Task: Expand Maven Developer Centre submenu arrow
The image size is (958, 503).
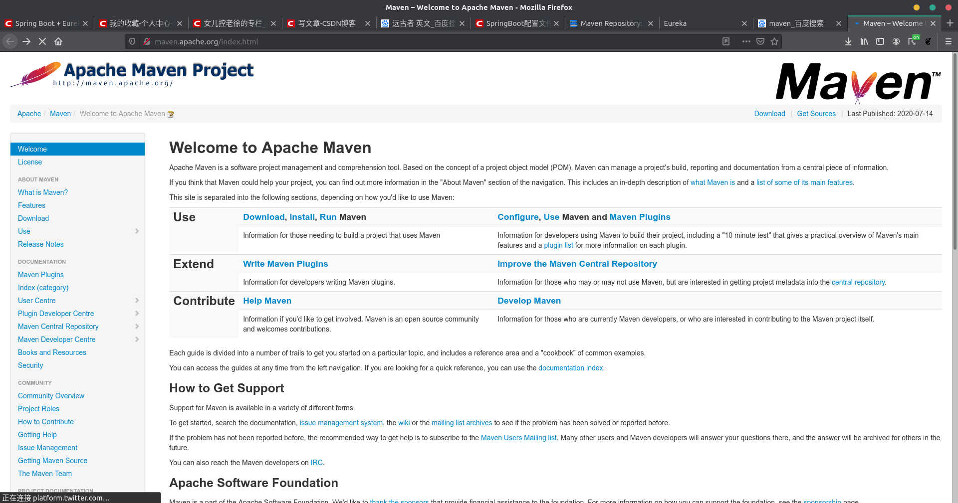Action: coord(137,339)
